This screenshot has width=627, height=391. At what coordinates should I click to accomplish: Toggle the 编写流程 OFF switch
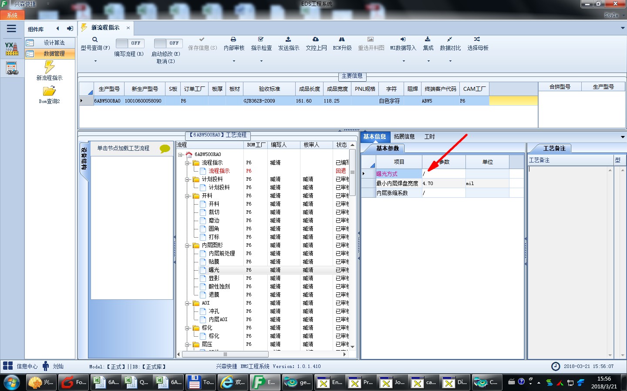(x=129, y=43)
